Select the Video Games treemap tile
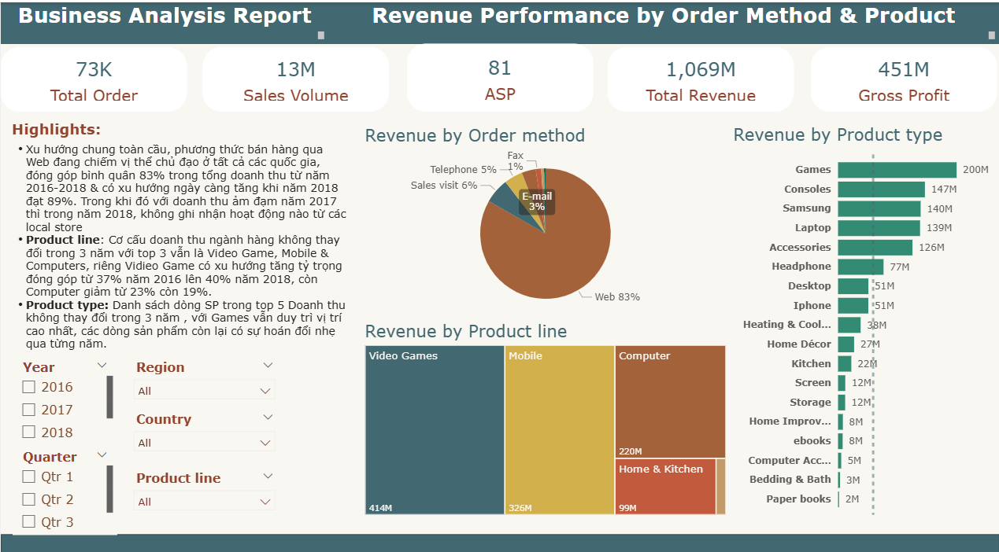Image resolution: width=999 pixels, height=552 pixels. click(434, 430)
